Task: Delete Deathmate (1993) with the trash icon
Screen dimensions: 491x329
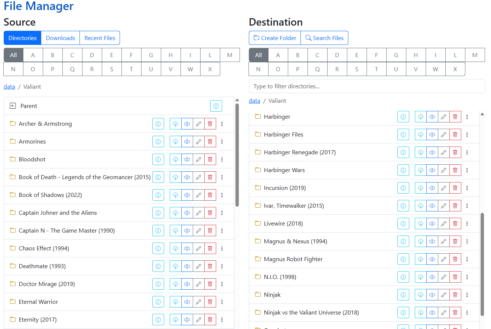Action: (210, 266)
